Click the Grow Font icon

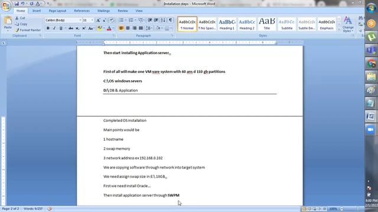point(98,21)
